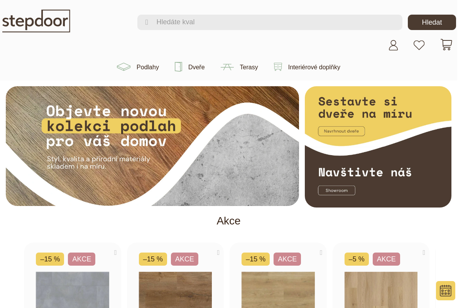463x308 pixels.
Task: Click the Hledat search button
Action: 432,22
